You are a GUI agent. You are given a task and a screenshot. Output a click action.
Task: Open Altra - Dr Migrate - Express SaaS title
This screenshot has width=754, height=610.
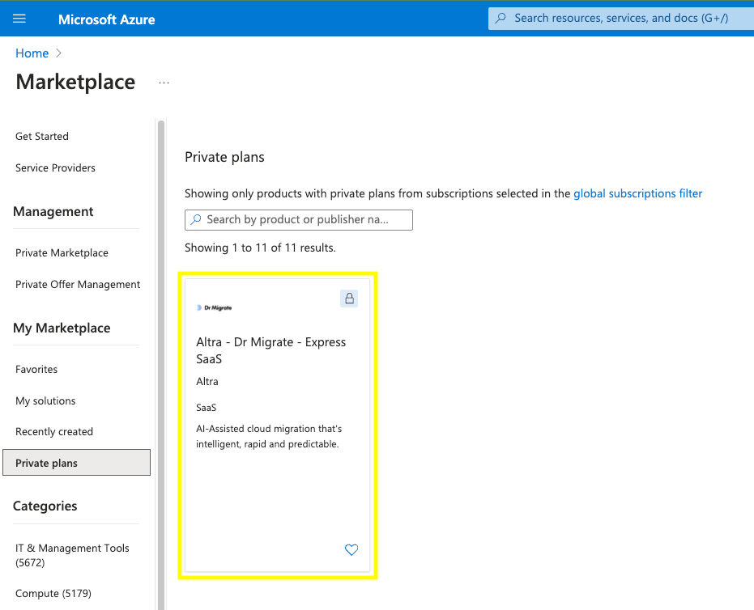[271, 350]
